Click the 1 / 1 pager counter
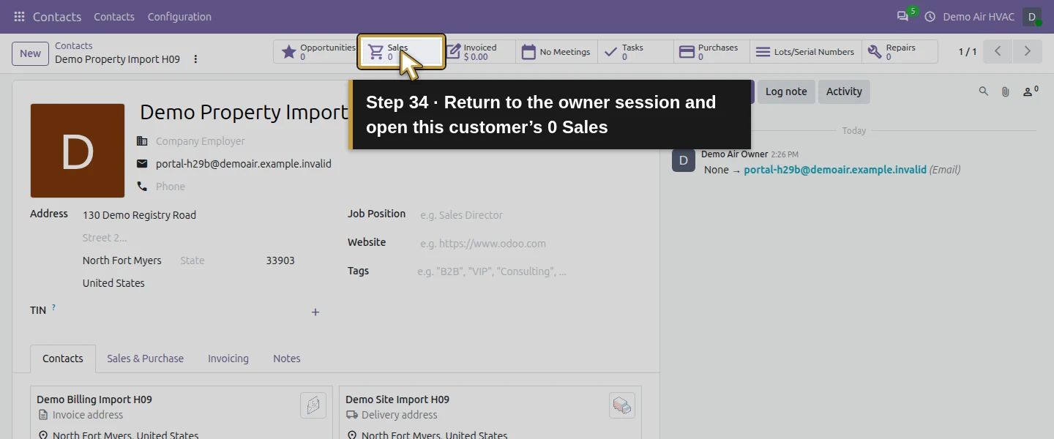Image resolution: width=1054 pixels, height=439 pixels. pyautogui.click(x=968, y=52)
